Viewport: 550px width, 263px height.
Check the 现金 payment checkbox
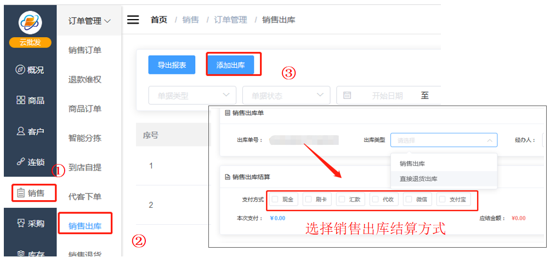[x=275, y=200]
